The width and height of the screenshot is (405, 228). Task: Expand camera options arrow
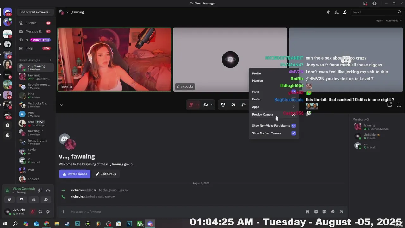[x=212, y=105]
